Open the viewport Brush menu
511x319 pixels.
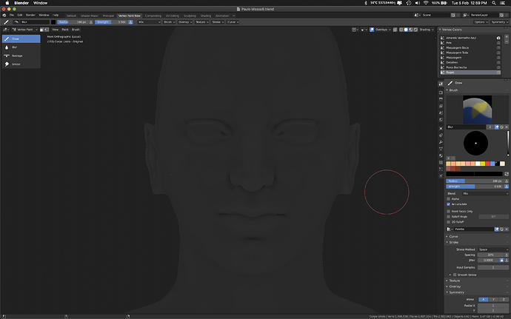[76, 30]
